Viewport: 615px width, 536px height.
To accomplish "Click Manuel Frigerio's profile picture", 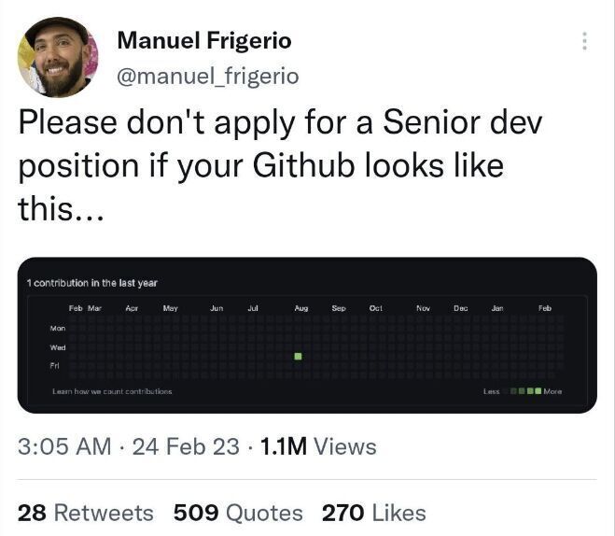I will coord(57,57).
